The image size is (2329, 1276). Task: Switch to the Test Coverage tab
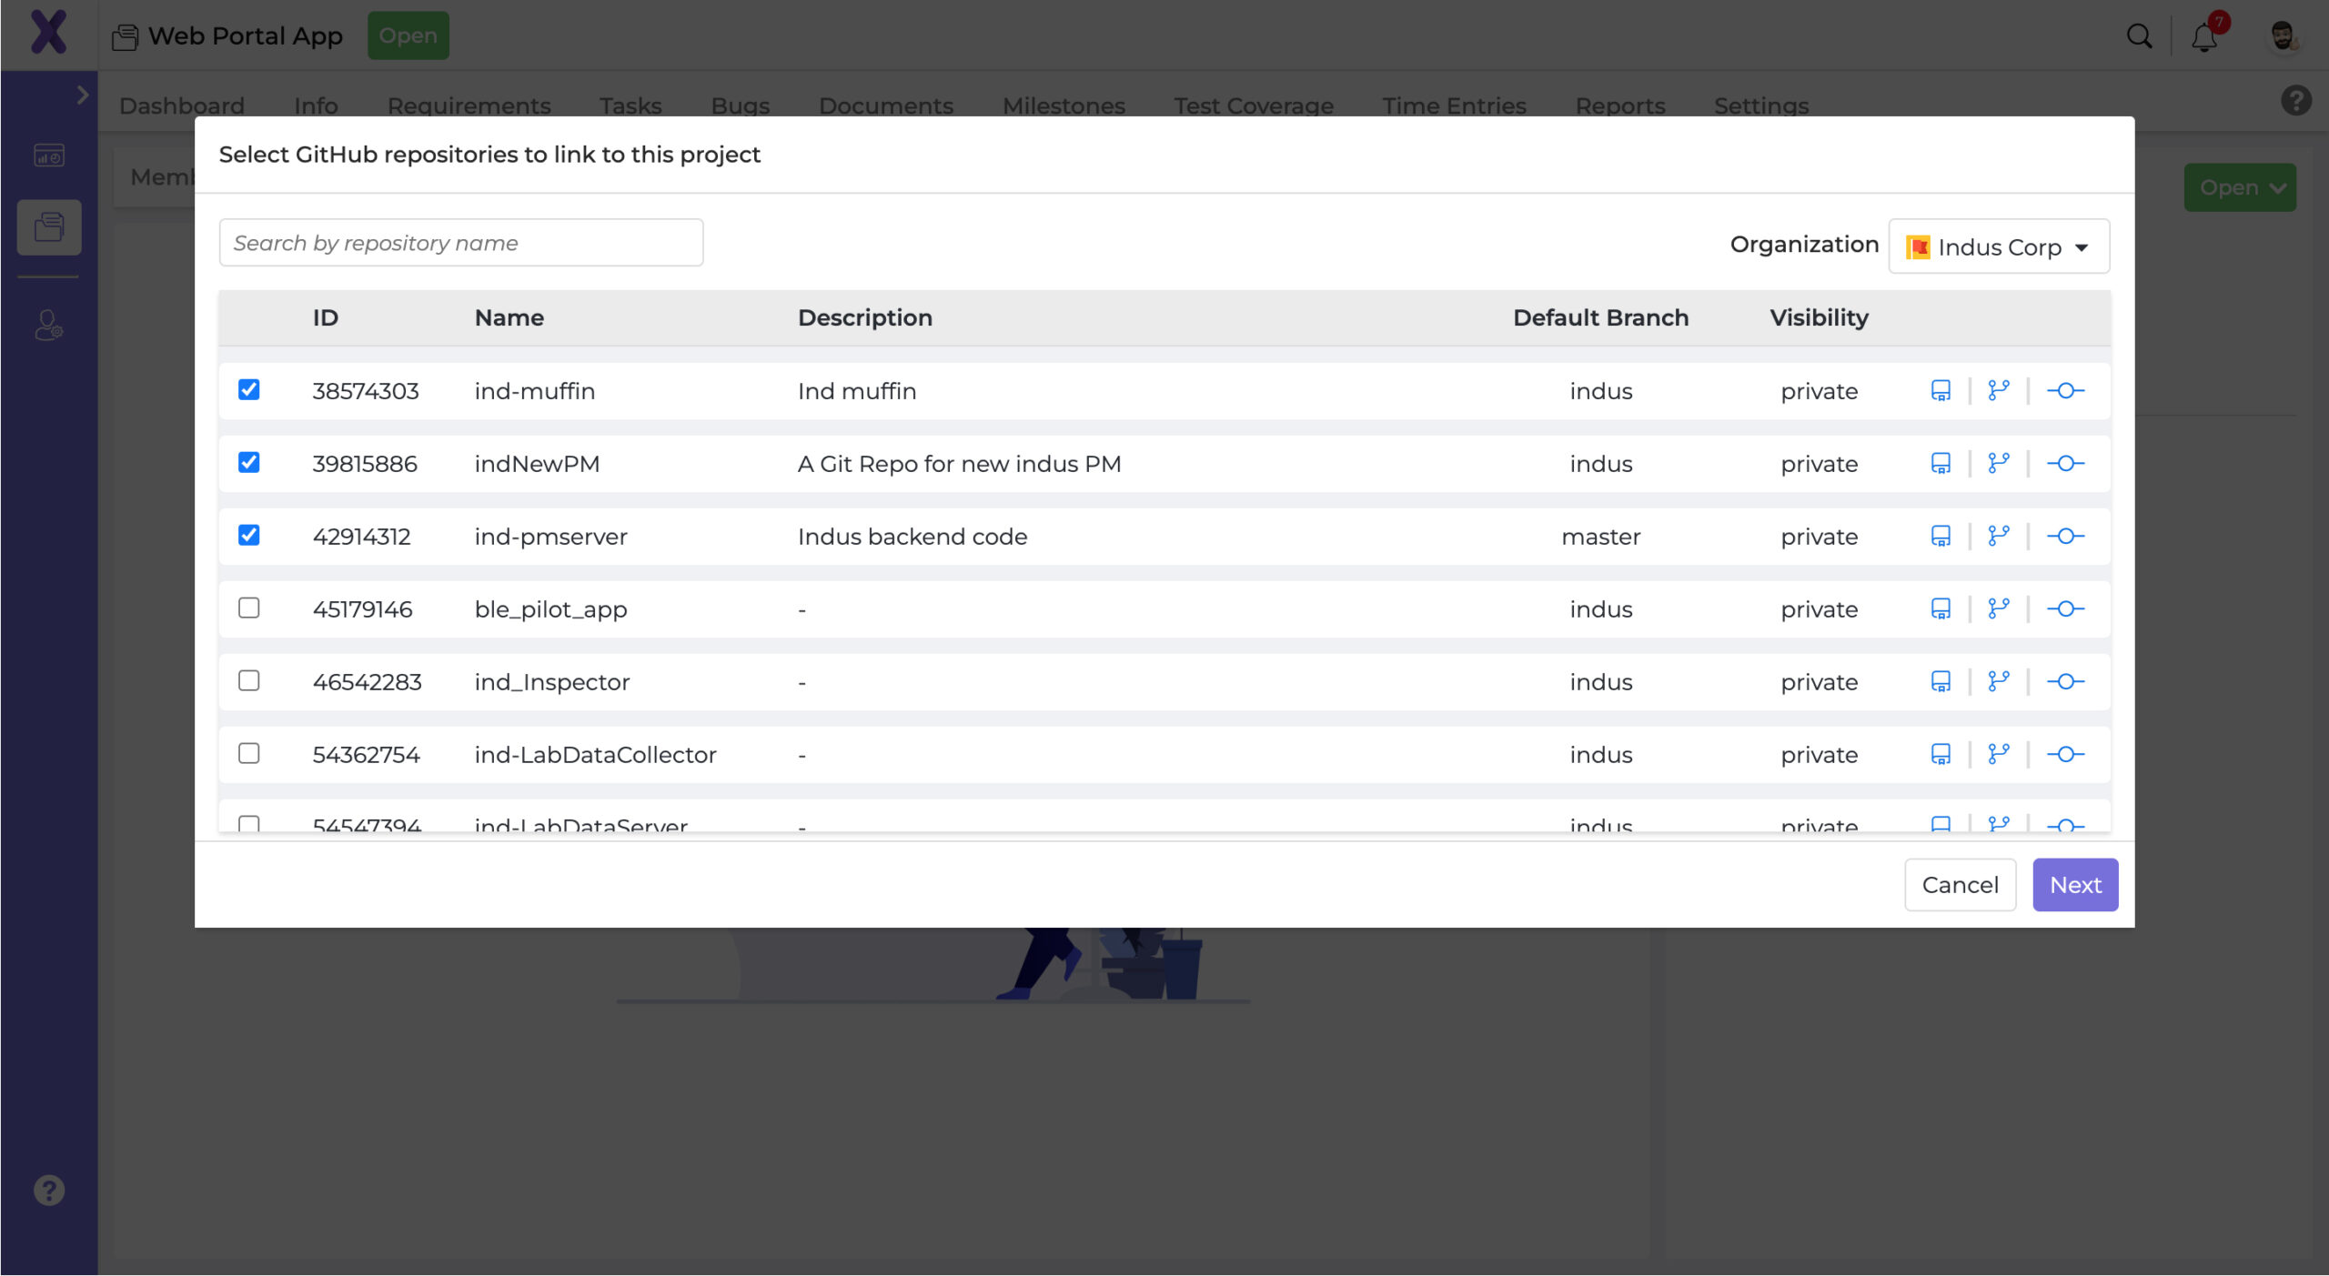click(x=1254, y=105)
